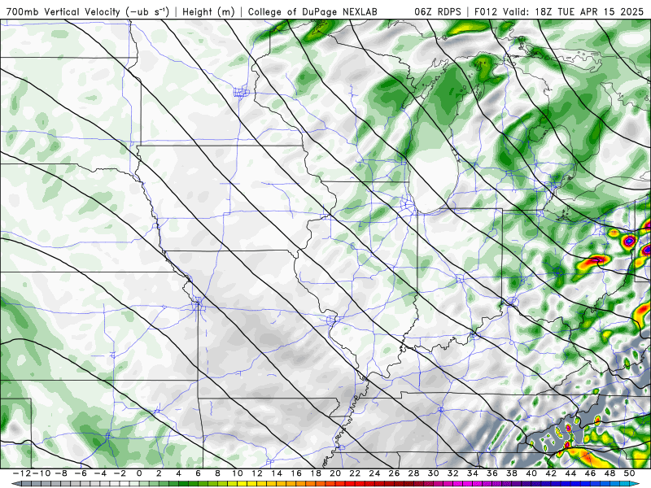Click the '44' color scale label
651x488 pixels.
click(570, 473)
